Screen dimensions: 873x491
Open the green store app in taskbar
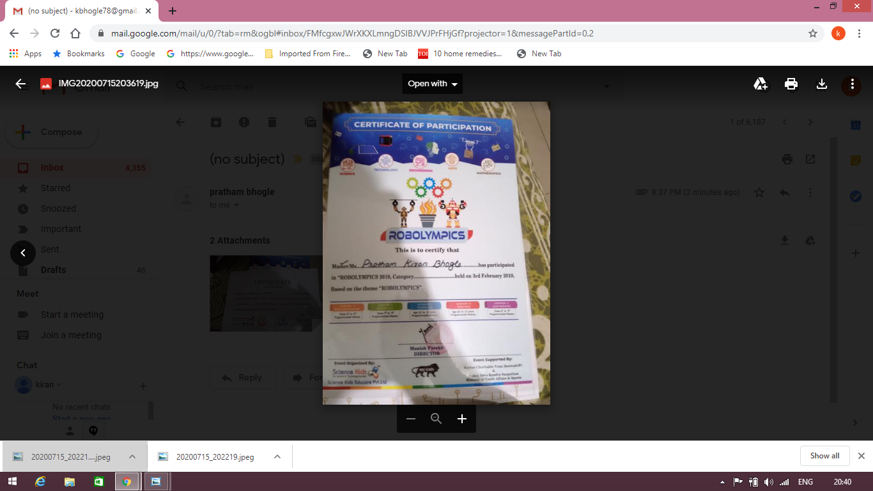coord(98,481)
